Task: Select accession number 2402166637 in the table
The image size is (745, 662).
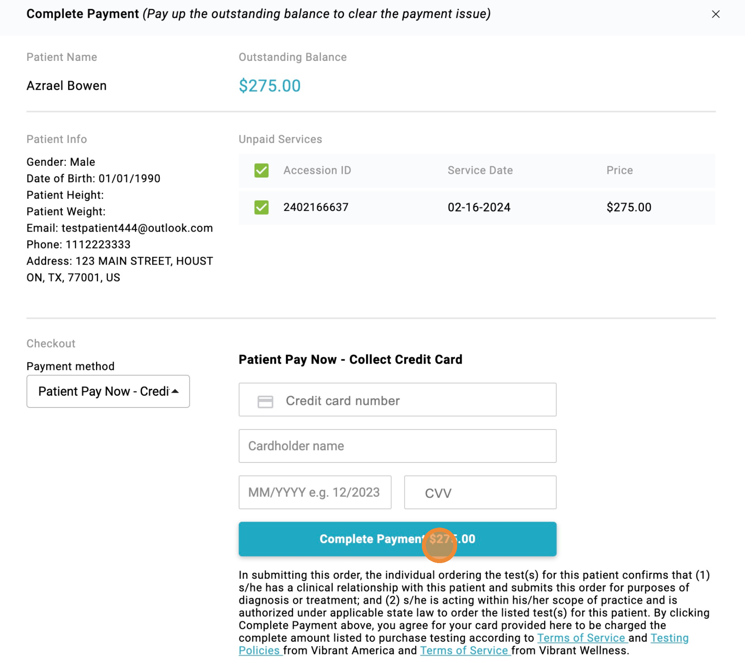Action: pyautogui.click(x=316, y=207)
